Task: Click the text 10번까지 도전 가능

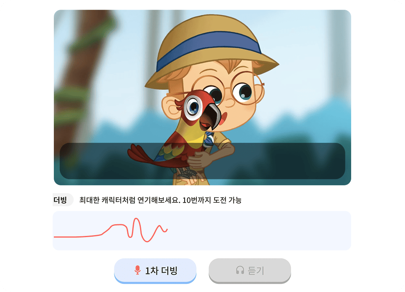Action: pos(212,200)
